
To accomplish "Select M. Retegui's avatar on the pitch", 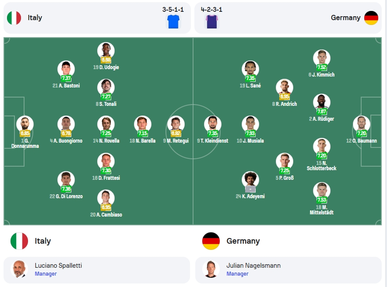I will [x=176, y=124].
